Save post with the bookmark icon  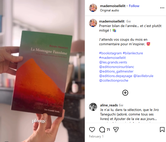pos(162,130)
